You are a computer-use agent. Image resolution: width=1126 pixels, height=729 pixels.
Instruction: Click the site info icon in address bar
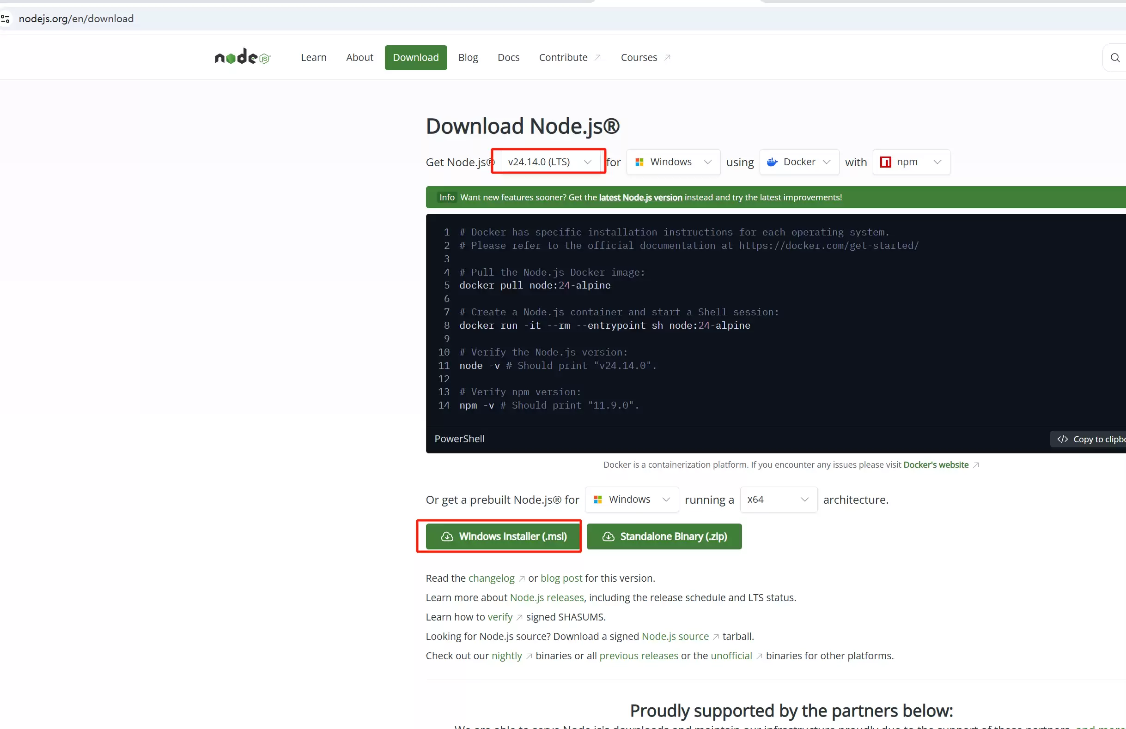(x=5, y=19)
